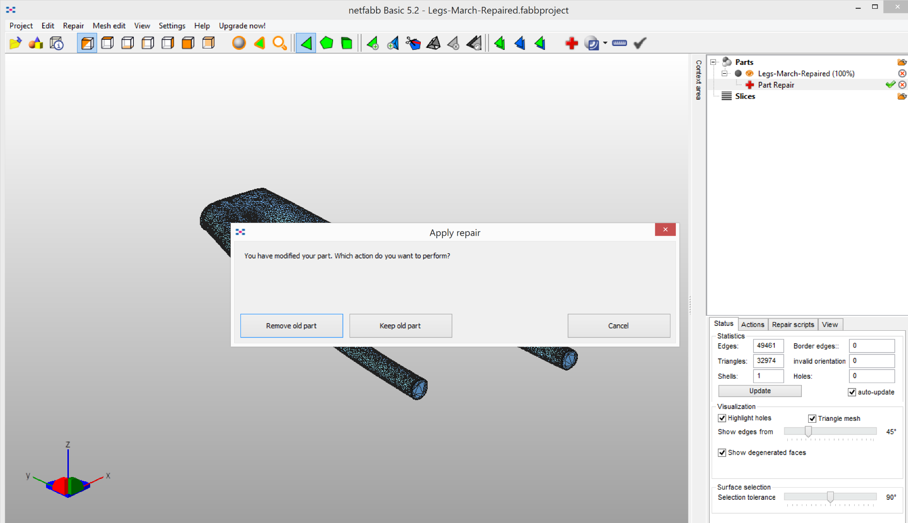The width and height of the screenshot is (908, 523).
Task: Click the magnifying glass zoom tool
Action: [280, 43]
